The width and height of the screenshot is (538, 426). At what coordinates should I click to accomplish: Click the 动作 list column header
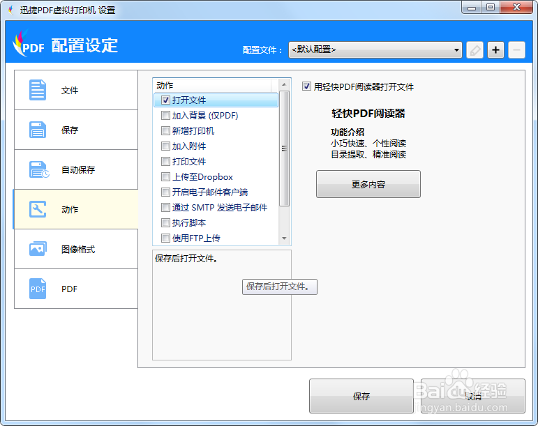[x=212, y=85]
